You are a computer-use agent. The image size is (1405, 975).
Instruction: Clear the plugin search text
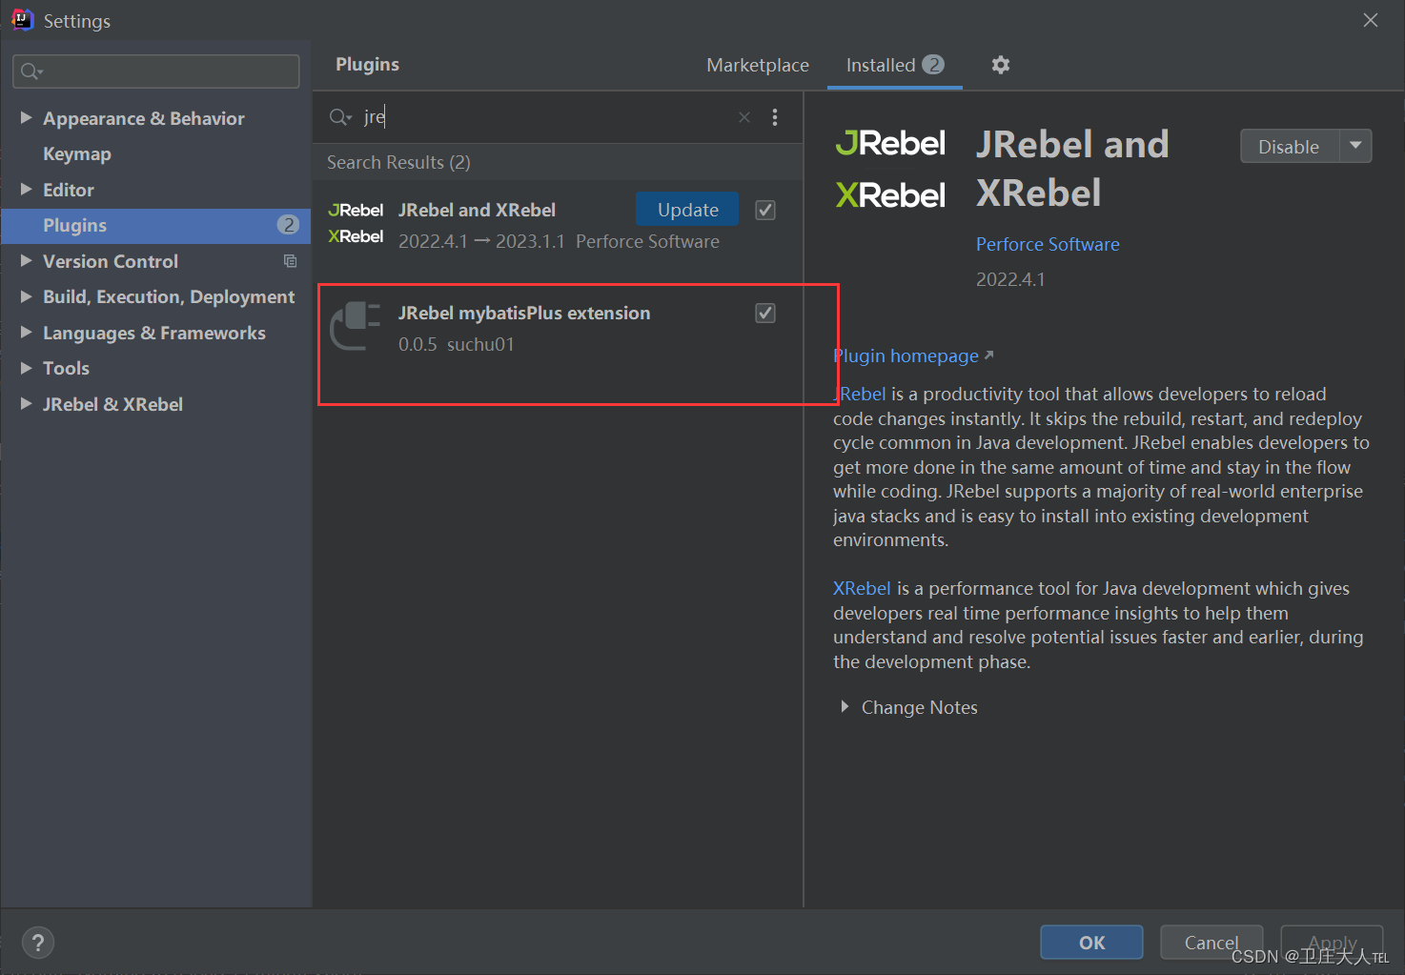[x=744, y=117]
